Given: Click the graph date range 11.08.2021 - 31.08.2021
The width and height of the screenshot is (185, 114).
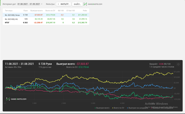Looking at the screenshot, I should [19, 64].
